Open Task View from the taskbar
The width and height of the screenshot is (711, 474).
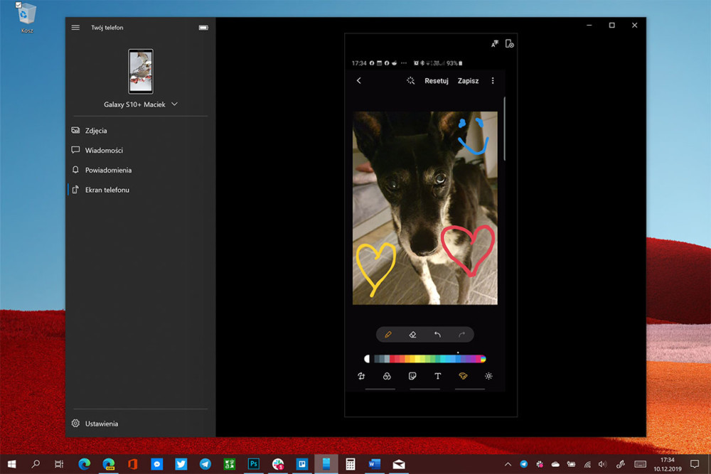coord(59,464)
